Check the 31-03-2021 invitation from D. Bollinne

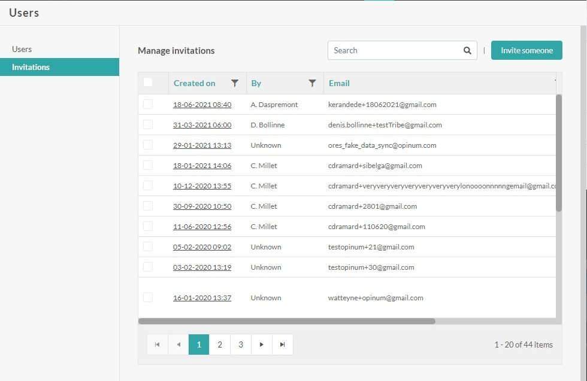[147, 124]
